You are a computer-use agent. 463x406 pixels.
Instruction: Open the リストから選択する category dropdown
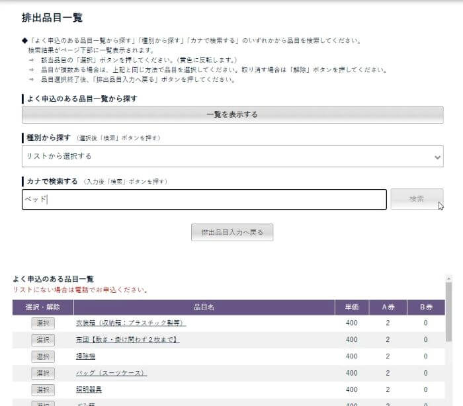pos(232,156)
